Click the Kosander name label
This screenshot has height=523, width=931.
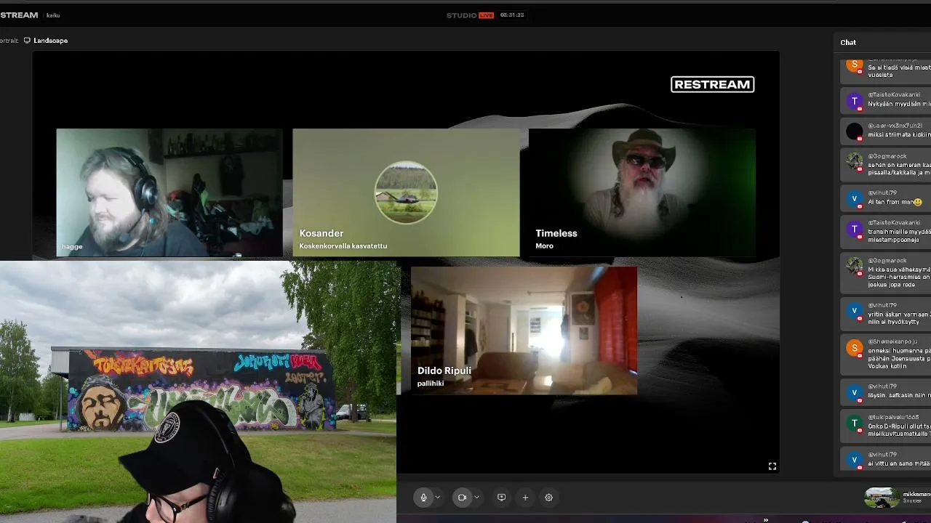point(321,233)
